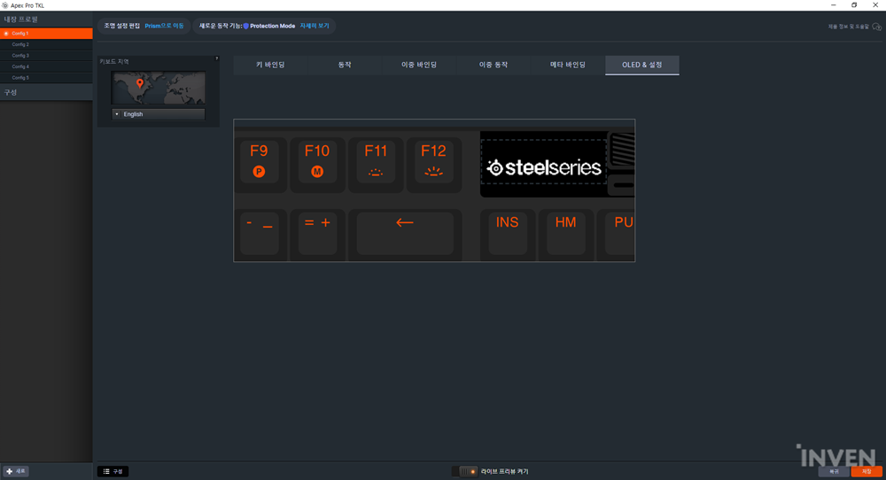
Task: Select the SteelSeries OLED display area
Action: (x=544, y=162)
